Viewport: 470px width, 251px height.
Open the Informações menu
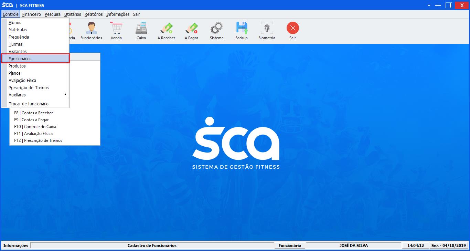pos(118,14)
